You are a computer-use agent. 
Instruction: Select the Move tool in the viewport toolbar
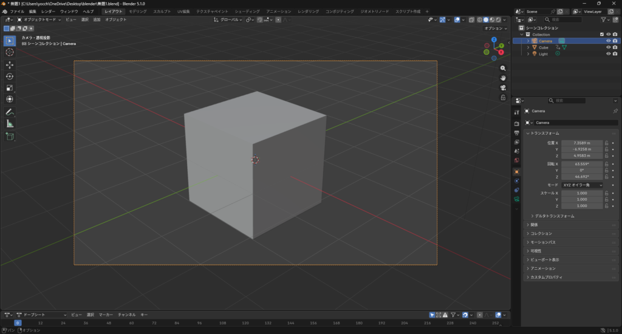pyautogui.click(x=10, y=64)
